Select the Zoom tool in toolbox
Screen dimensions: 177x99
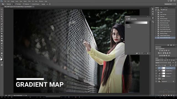pos(2,56)
